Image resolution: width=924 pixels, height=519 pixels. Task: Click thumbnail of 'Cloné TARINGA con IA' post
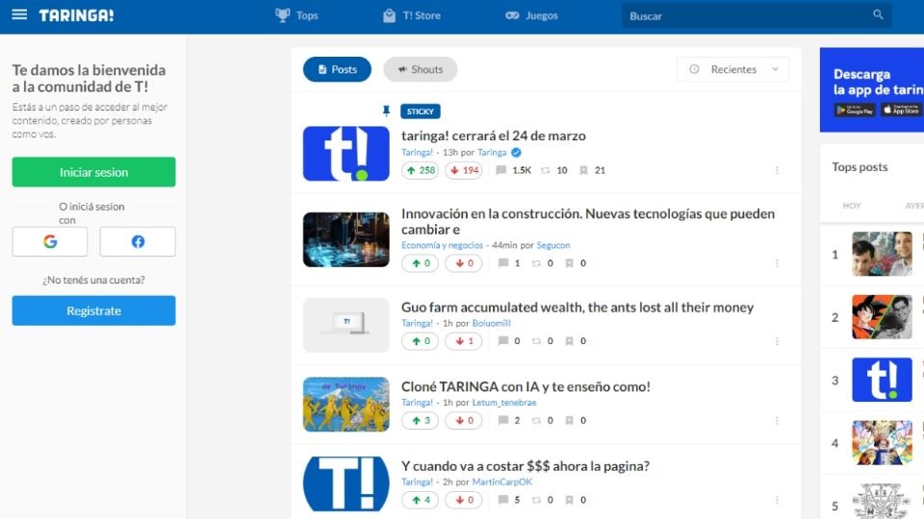click(x=346, y=405)
